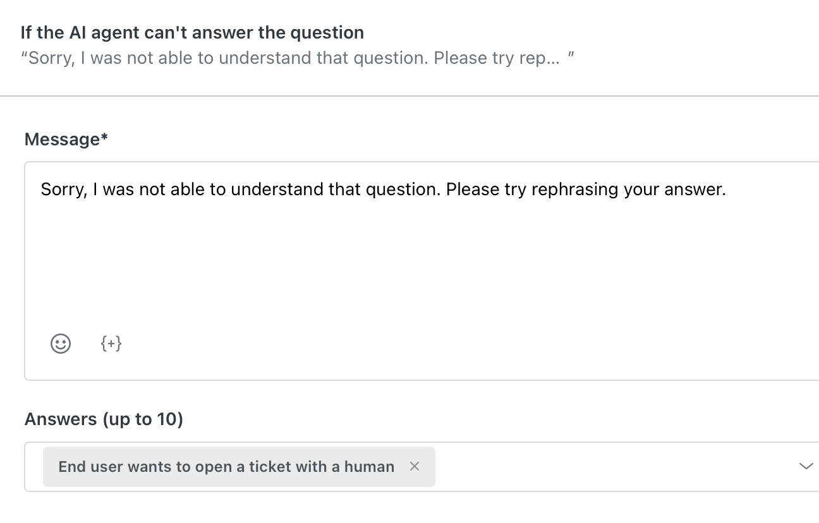Click the variable insertion icon next to the emoji
The width and height of the screenshot is (819, 523).
111,344
